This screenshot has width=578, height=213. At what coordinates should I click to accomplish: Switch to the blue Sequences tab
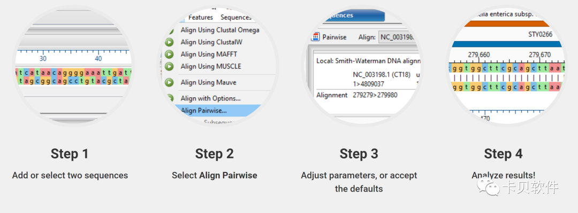click(x=351, y=15)
